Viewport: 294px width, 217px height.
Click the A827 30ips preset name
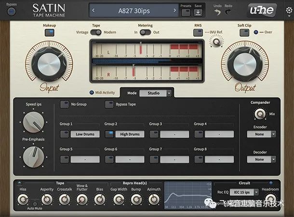(134, 11)
